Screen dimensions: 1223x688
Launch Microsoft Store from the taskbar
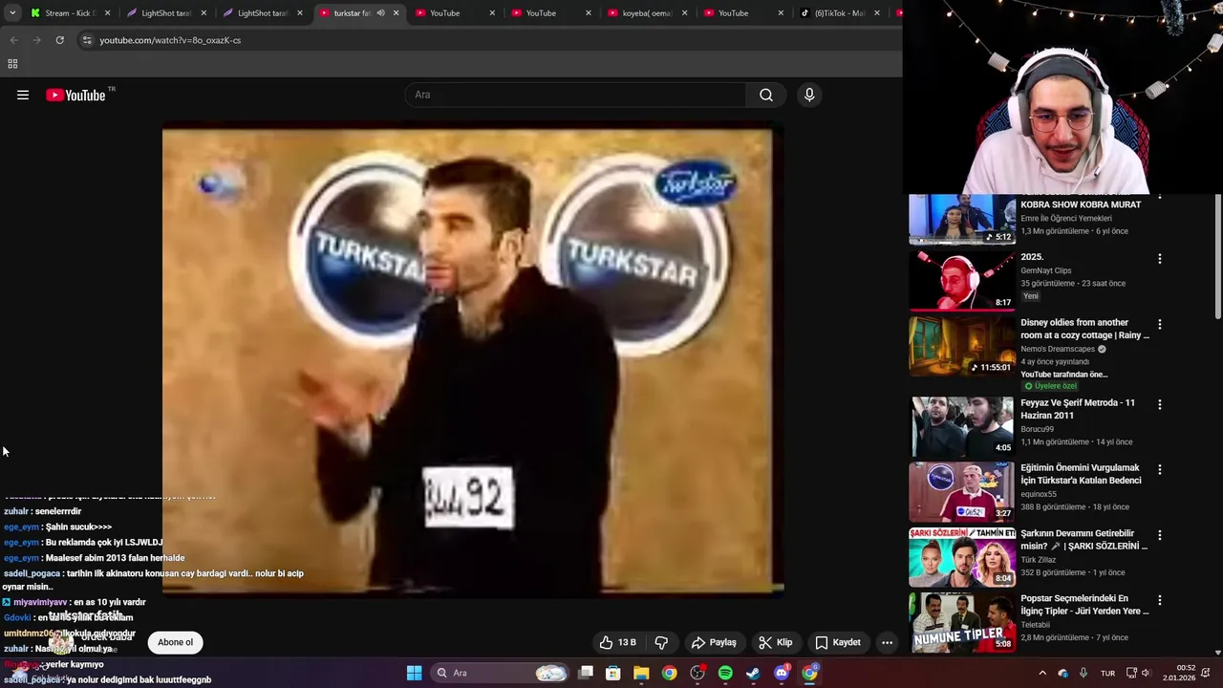[x=613, y=673]
